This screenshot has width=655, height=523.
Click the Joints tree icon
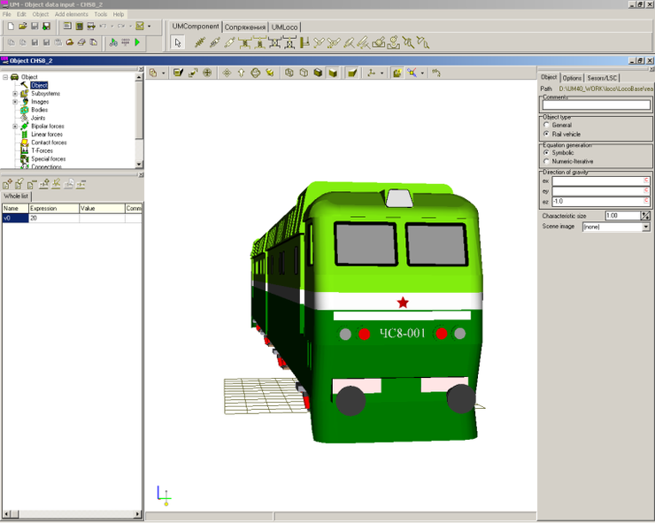click(24, 118)
